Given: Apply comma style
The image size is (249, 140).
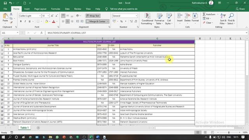Looking at the screenshot, I should point(126,21).
